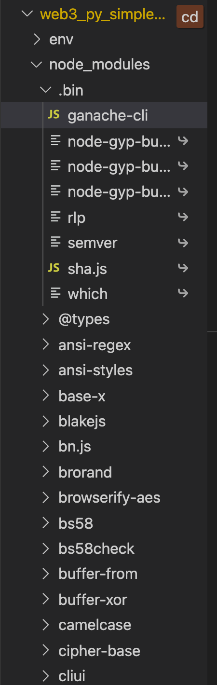Click the symlink arrow next to sha.js
The width and height of the screenshot is (217, 685).
pyautogui.click(x=183, y=268)
